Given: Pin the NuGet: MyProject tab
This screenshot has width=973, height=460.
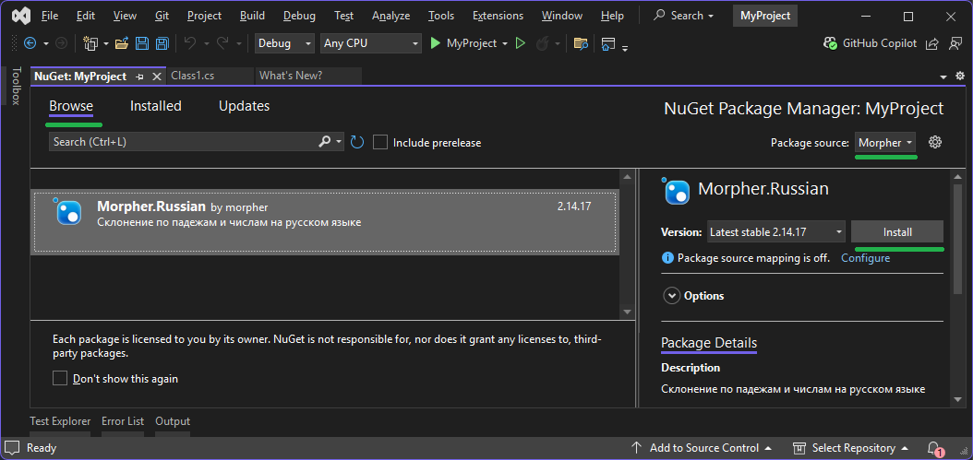Looking at the screenshot, I should pos(140,77).
